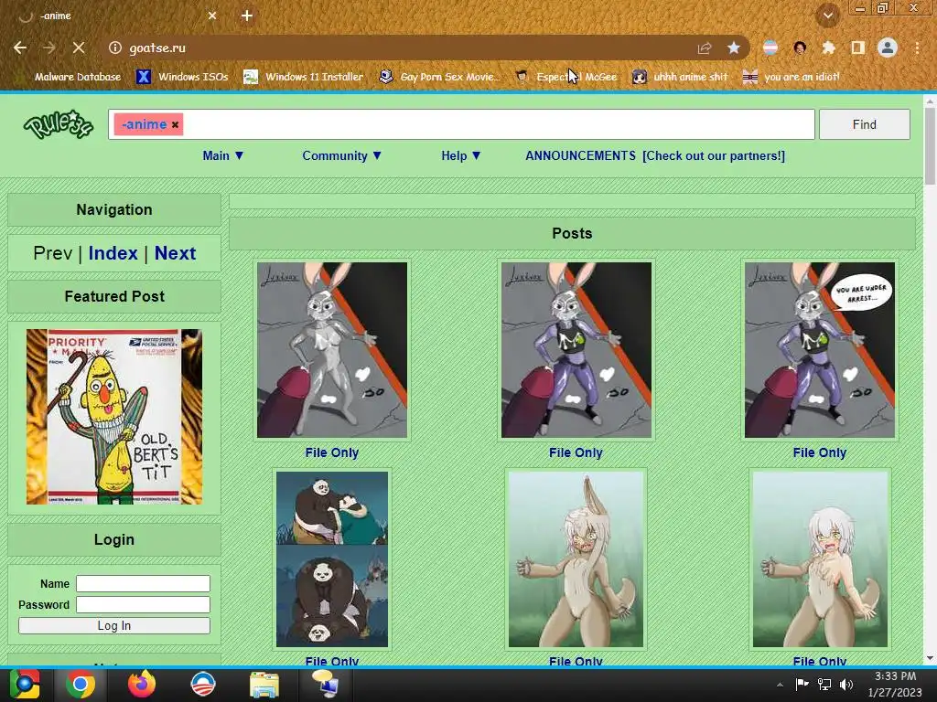Go back using the browser back arrow
This screenshot has height=702, width=937.
(20, 48)
